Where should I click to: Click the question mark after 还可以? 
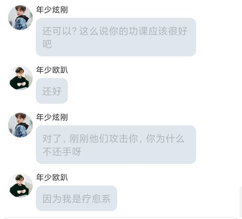pyautogui.click(x=74, y=31)
